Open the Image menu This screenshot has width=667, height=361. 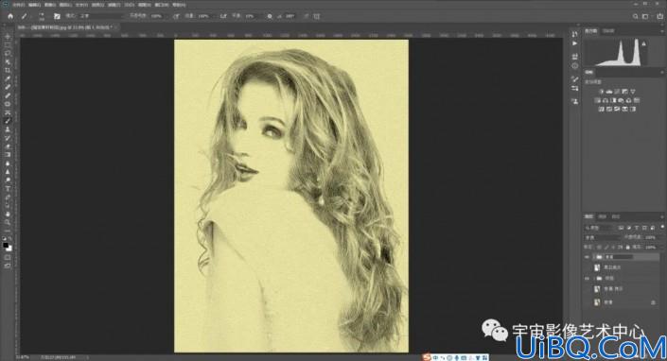coord(49,5)
